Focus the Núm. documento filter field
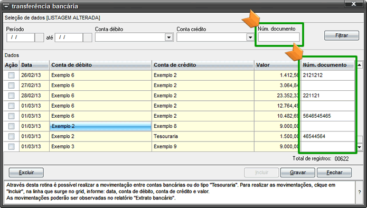This screenshot has width=367, height=208. tap(279, 37)
